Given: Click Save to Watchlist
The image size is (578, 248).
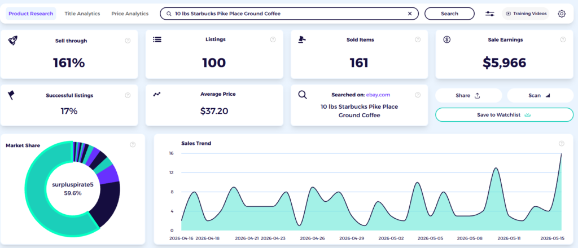Looking at the screenshot, I should coord(504,115).
